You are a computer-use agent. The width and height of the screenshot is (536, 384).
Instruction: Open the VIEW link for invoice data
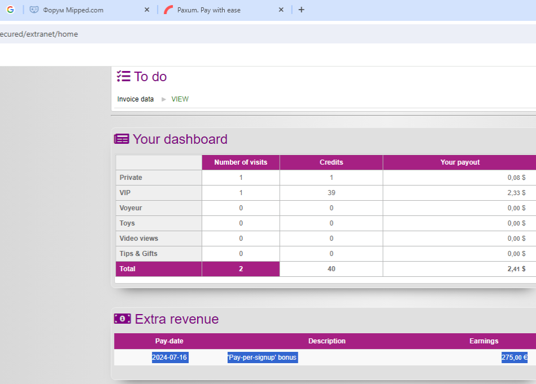click(180, 99)
